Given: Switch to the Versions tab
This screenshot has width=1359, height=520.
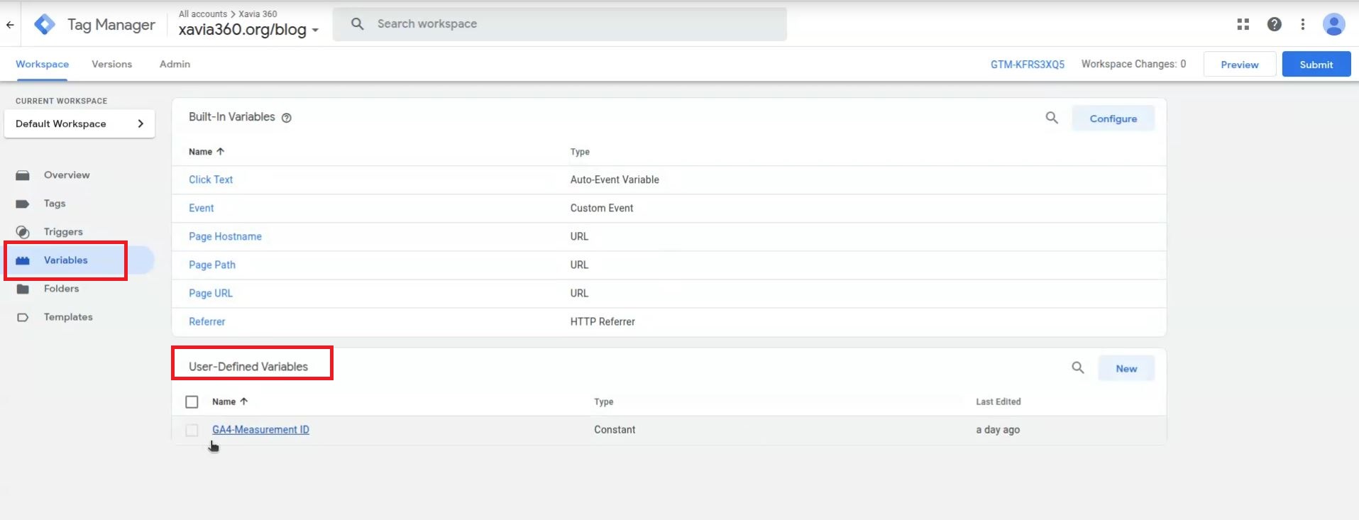Looking at the screenshot, I should point(112,64).
